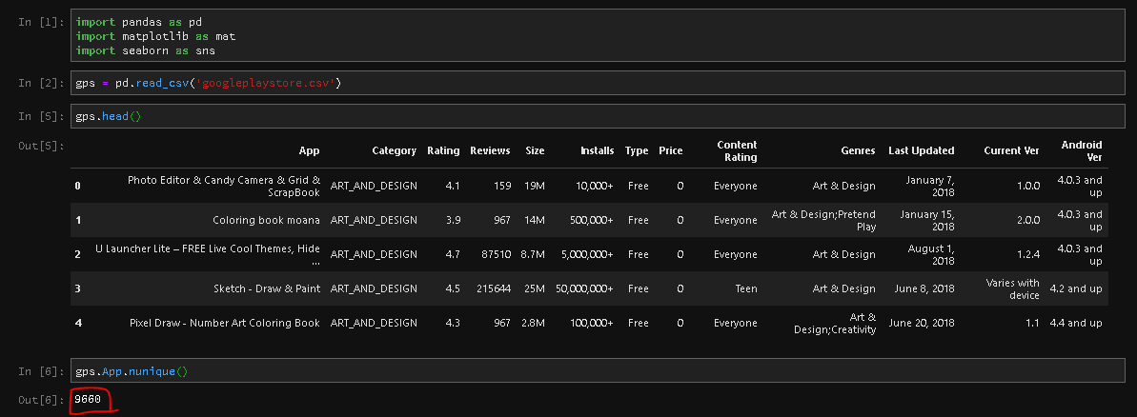
Task: Click the gps.head() code cell
Action: [x=598, y=116]
